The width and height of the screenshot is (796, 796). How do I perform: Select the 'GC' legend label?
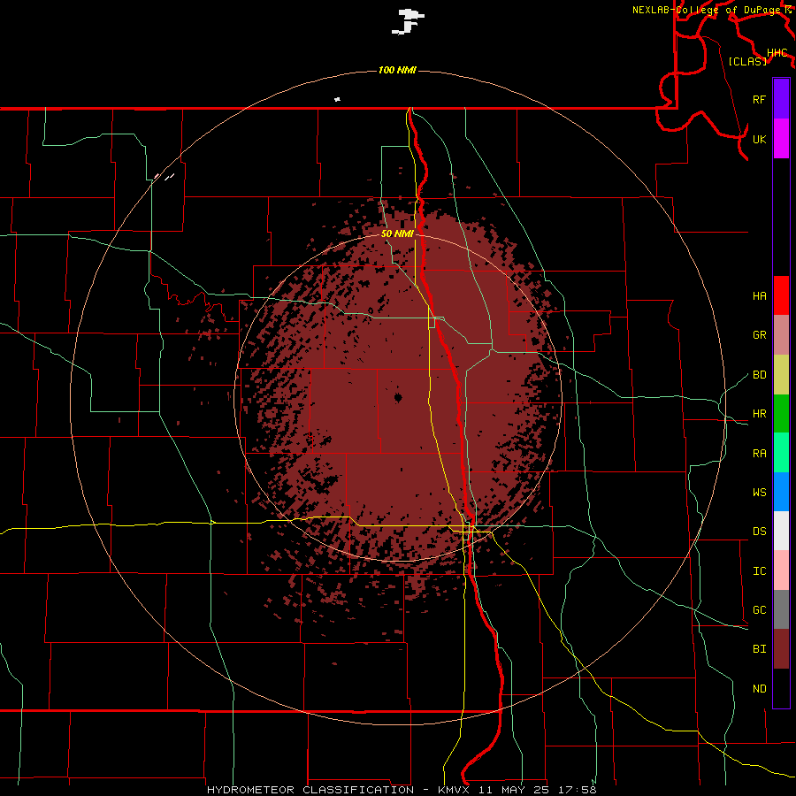tap(759, 610)
